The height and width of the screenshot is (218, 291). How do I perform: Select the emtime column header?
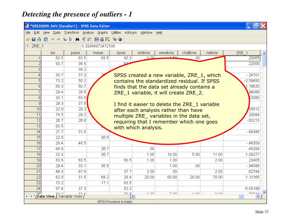[144, 53]
